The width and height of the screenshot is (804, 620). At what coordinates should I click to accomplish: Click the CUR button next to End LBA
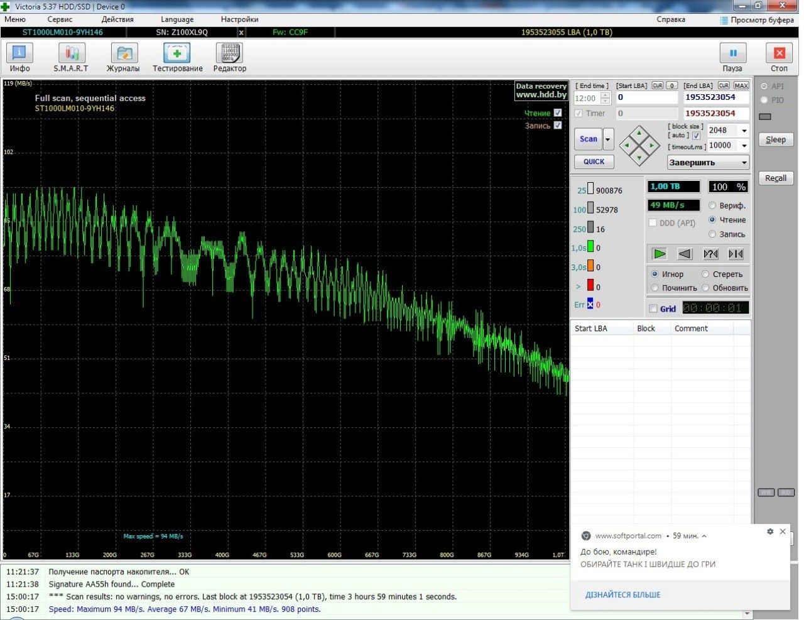tap(724, 85)
